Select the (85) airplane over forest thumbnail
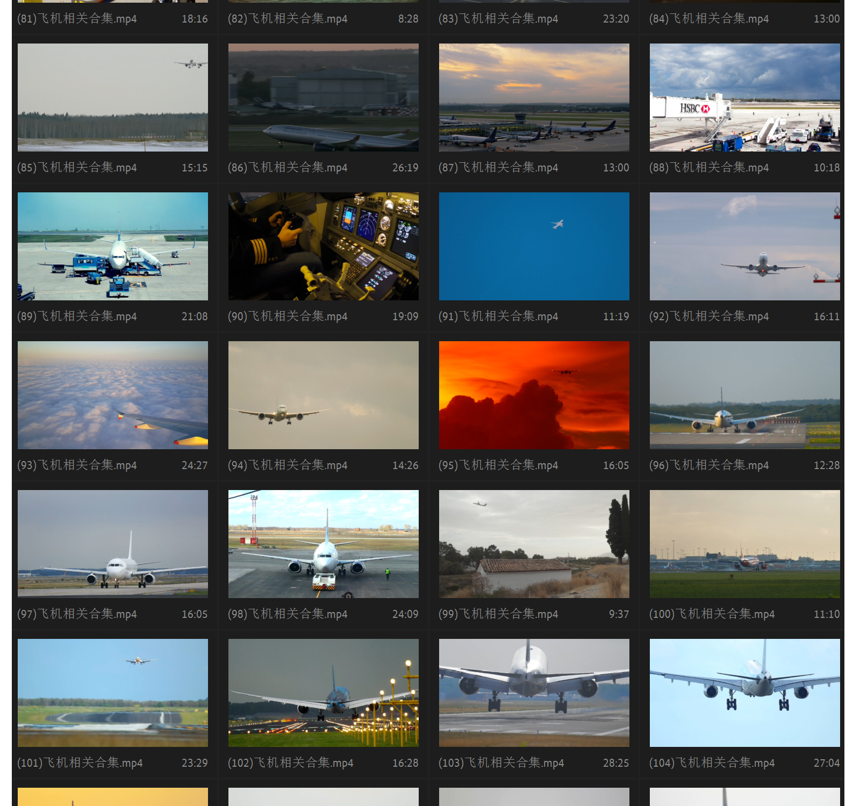This screenshot has height=806, width=860. coord(113,97)
